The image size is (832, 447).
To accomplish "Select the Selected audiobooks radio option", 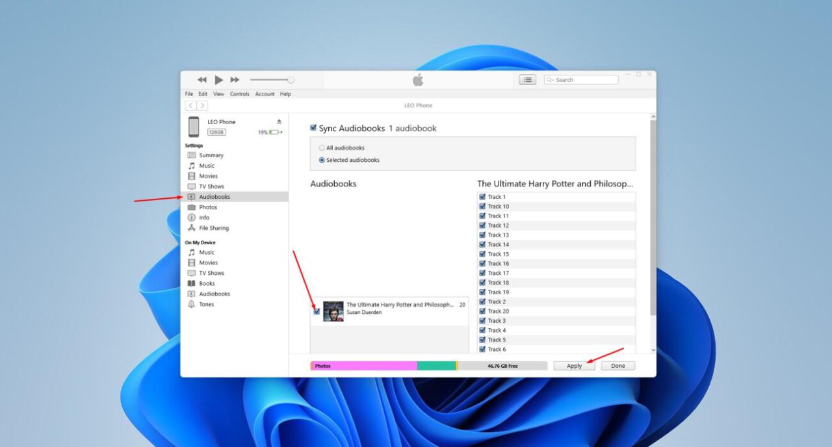I will (322, 160).
